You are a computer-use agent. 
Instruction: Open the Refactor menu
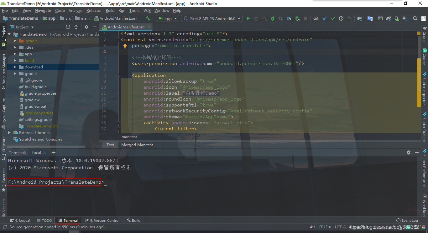point(94,10)
